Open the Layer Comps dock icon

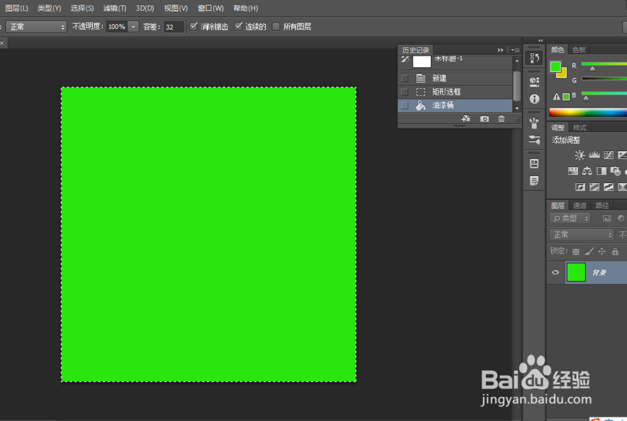[534, 164]
